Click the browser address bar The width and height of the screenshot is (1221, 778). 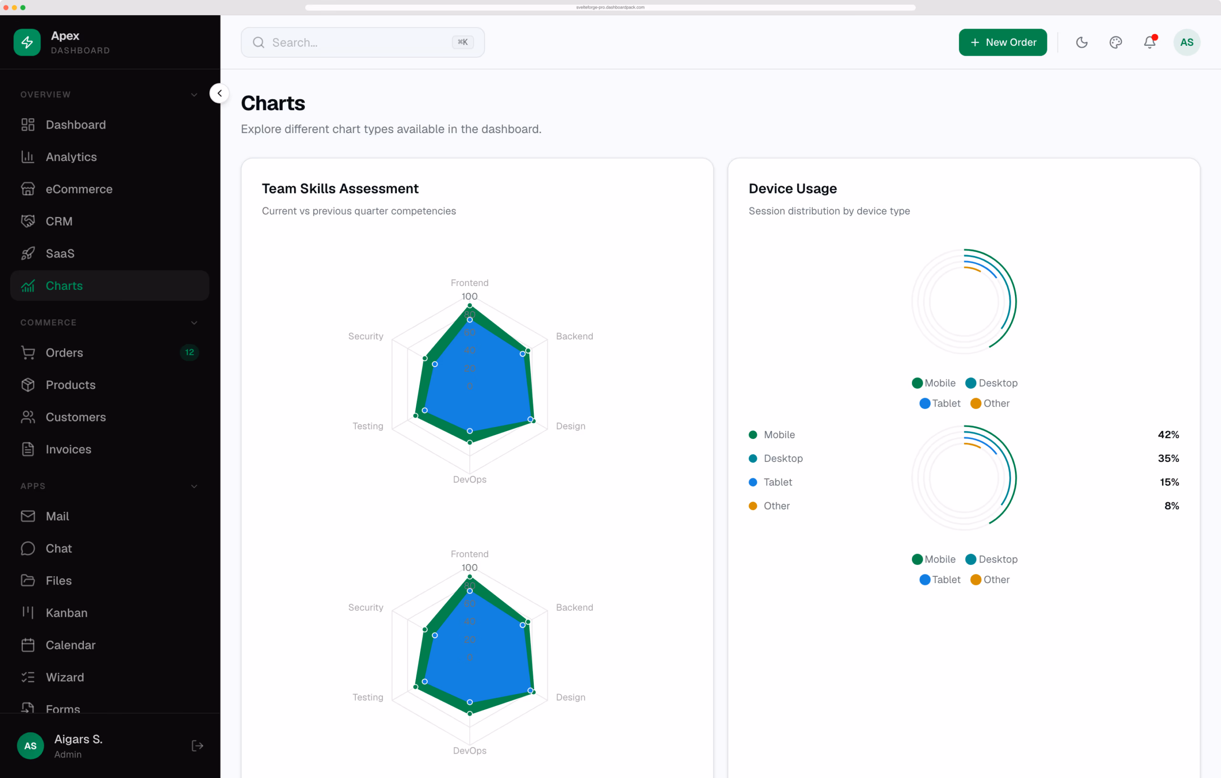(x=610, y=7)
